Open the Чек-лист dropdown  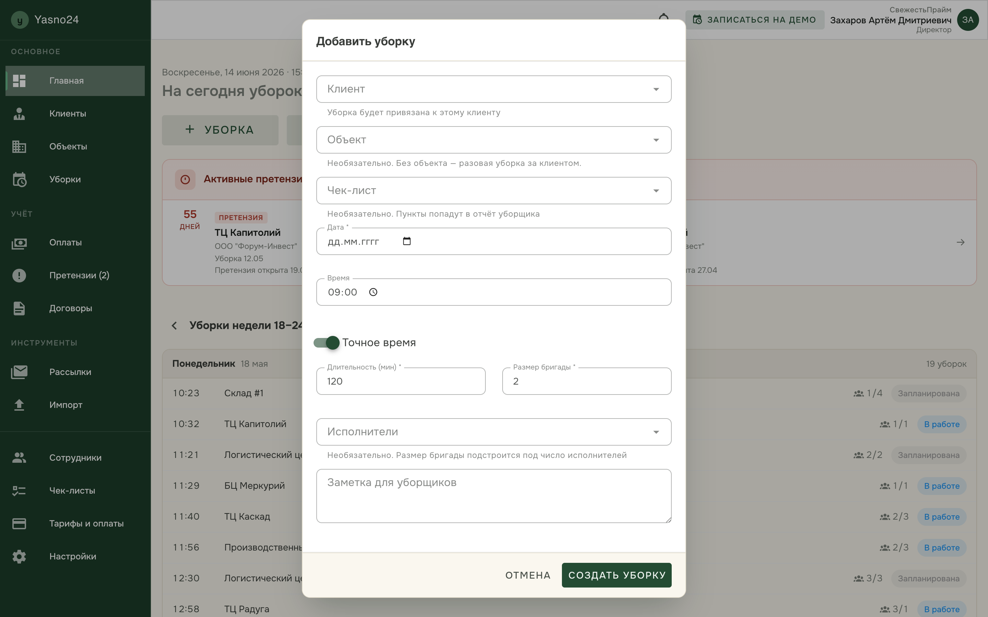(494, 191)
